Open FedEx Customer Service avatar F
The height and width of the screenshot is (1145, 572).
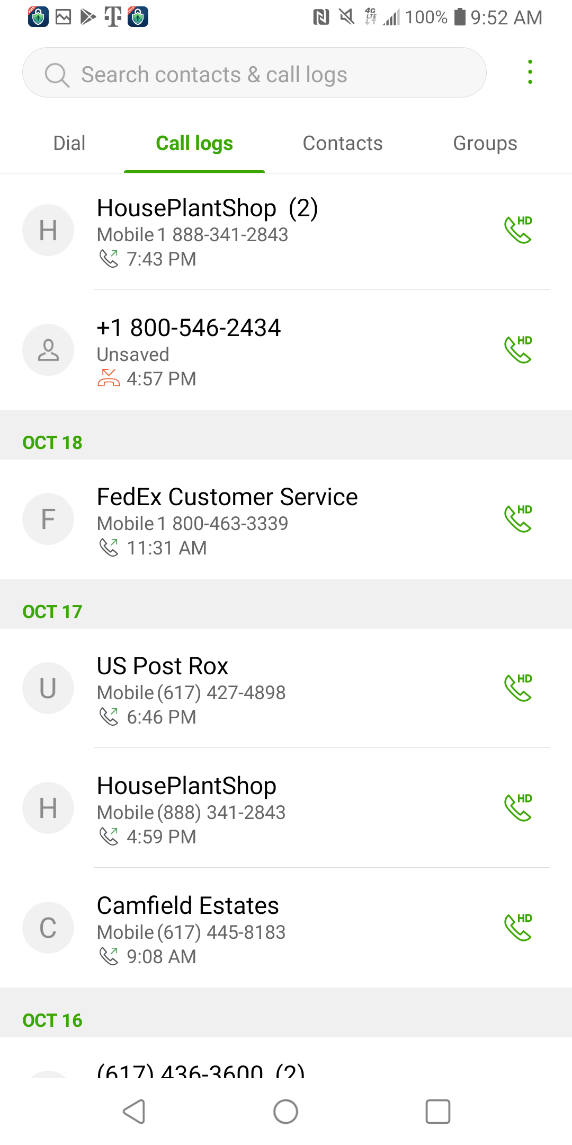(48, 519)
